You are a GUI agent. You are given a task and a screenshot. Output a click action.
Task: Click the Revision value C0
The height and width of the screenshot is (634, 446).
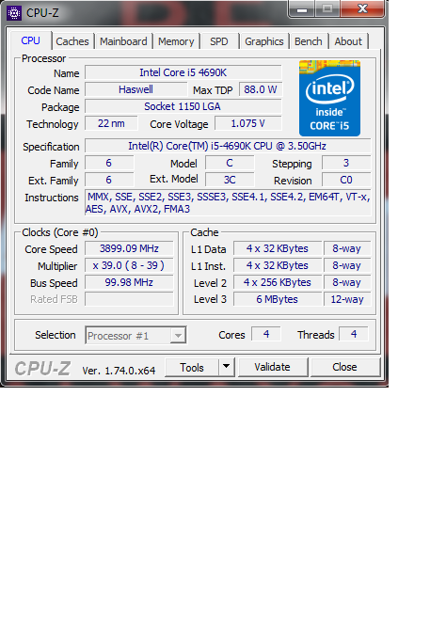pos(346,180)
